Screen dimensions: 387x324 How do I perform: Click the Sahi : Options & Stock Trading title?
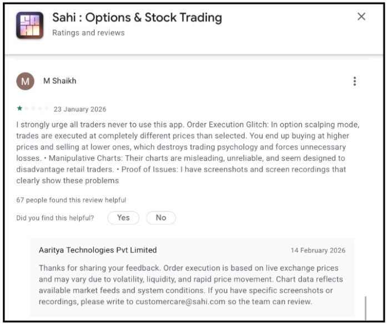[x=137, y=18]
